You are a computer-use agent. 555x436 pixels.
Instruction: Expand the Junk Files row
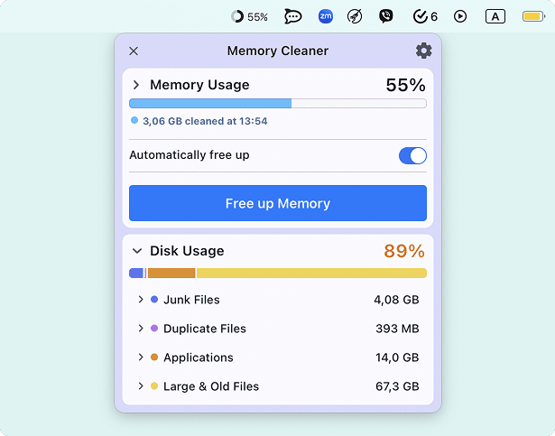tap(141, 300)
